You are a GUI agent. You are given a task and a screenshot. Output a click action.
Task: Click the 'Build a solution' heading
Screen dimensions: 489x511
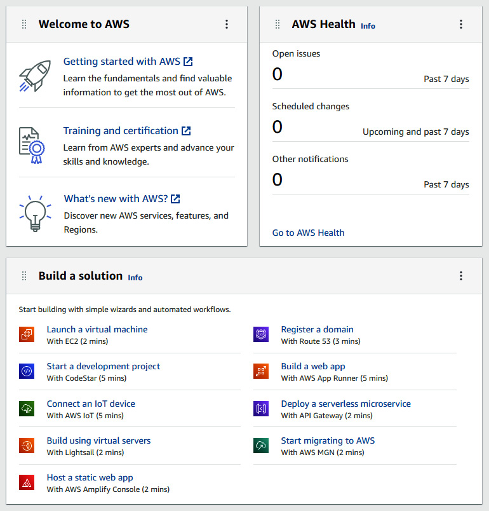(81, 276)
